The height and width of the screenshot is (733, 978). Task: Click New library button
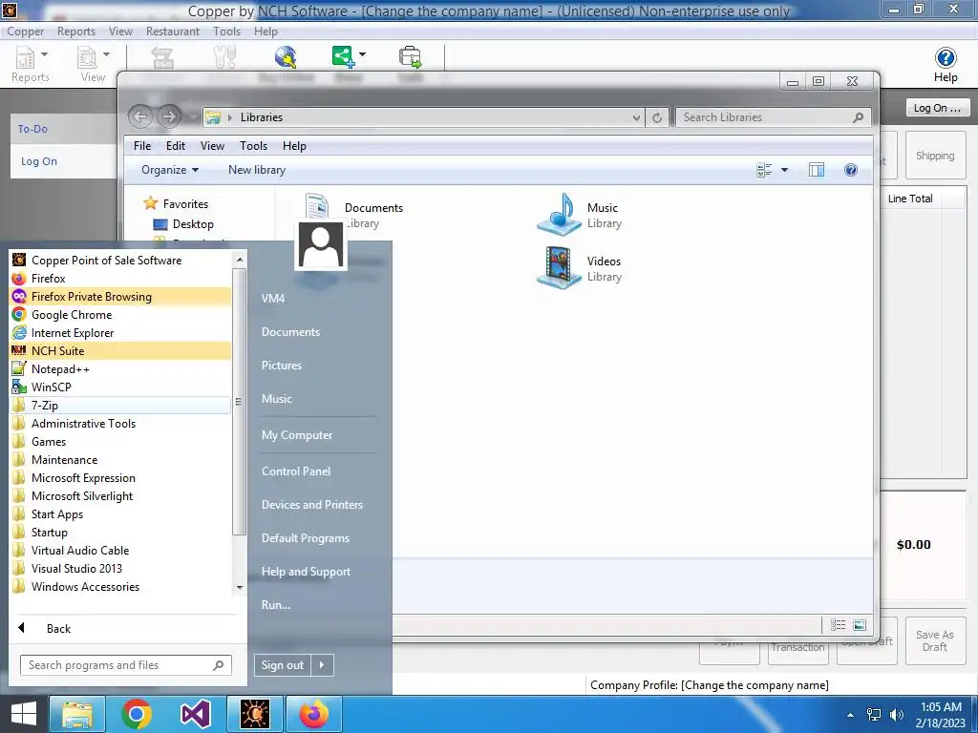(x=256, y=170)
